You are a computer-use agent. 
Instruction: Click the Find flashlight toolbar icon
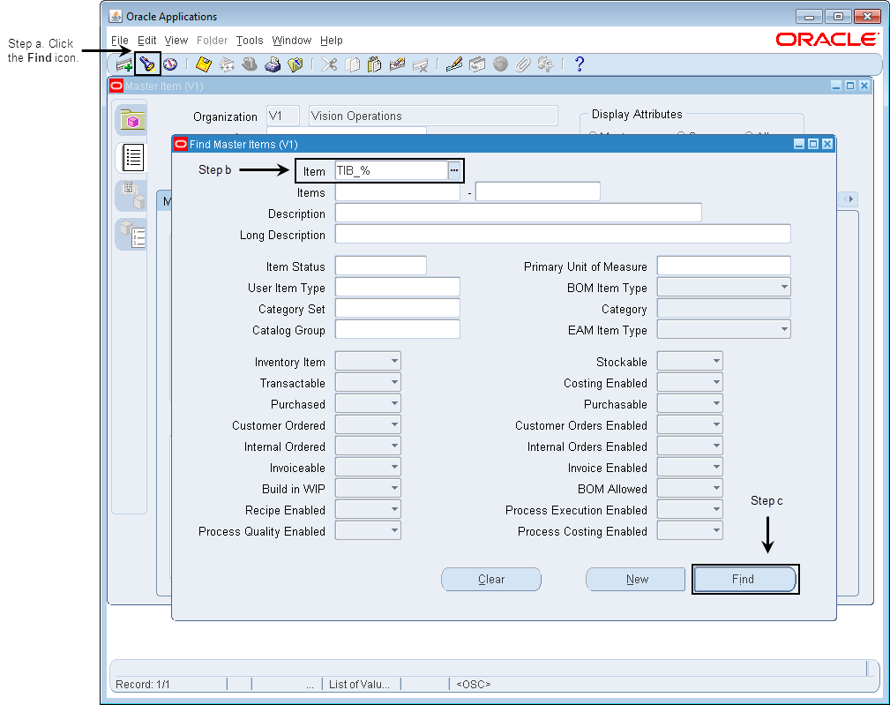[147, 64]
